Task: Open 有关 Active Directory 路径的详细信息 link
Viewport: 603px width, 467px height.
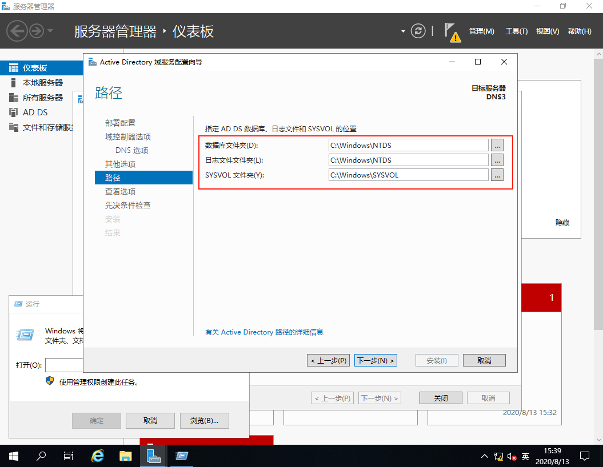Action: (x=264, y=332)
